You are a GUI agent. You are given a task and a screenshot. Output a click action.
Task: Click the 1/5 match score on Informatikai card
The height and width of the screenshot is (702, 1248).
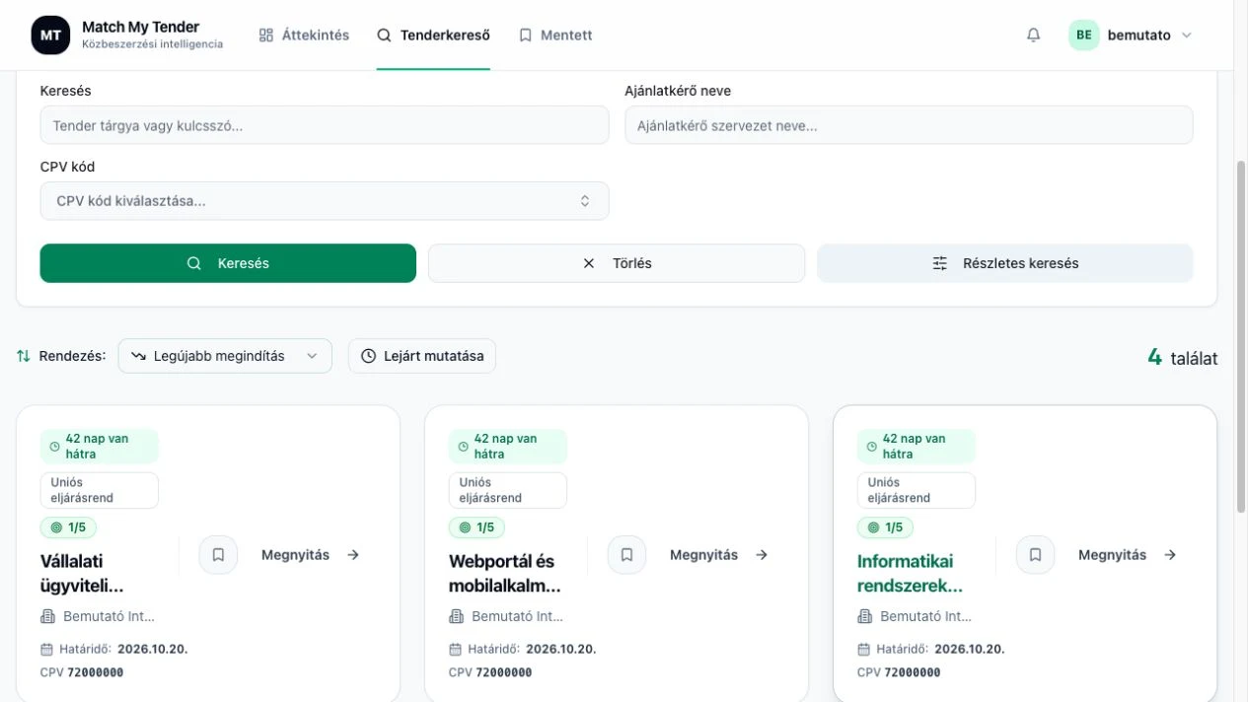(x=885, y=527)
